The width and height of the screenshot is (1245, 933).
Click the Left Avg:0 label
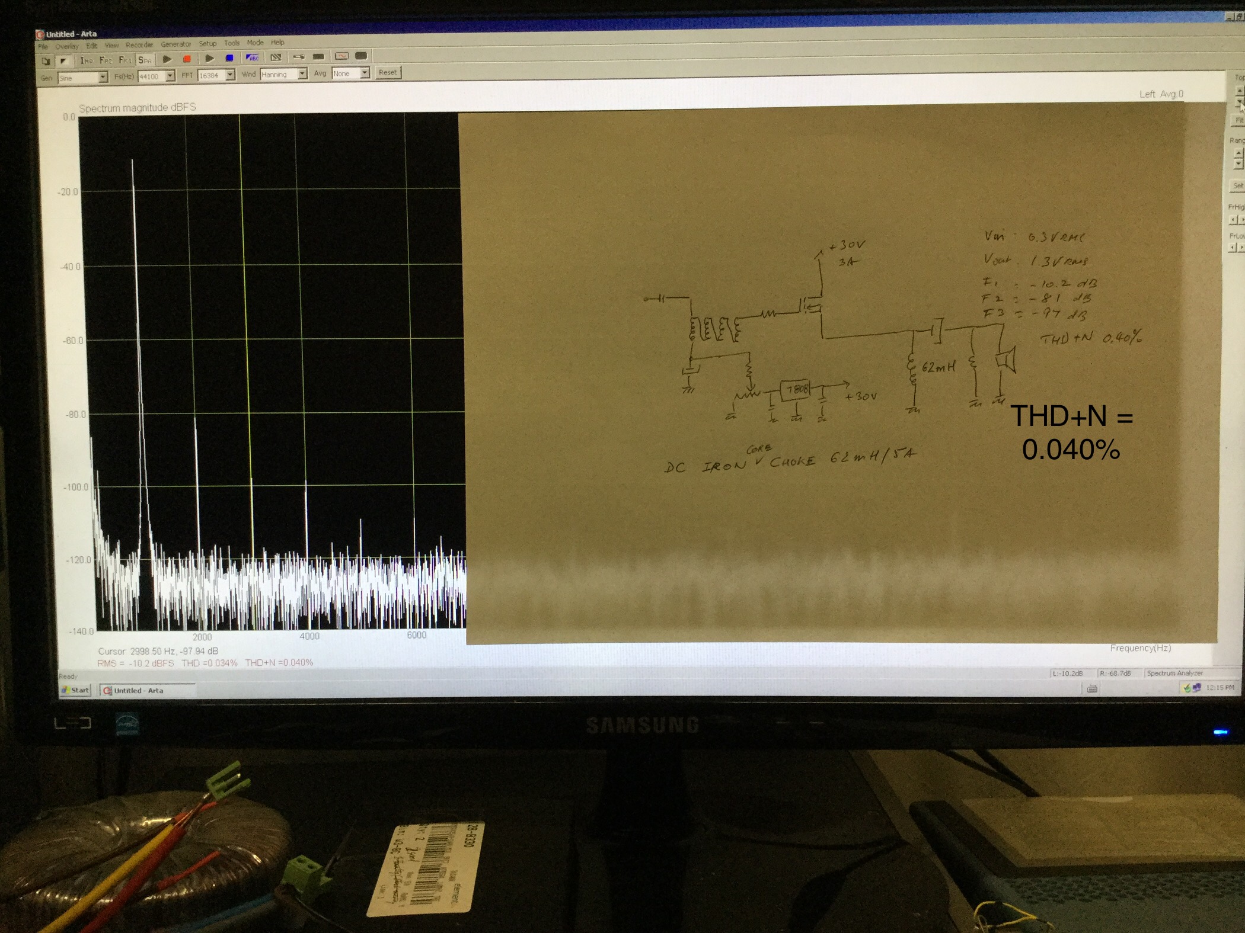click(x=1161, y=94)
